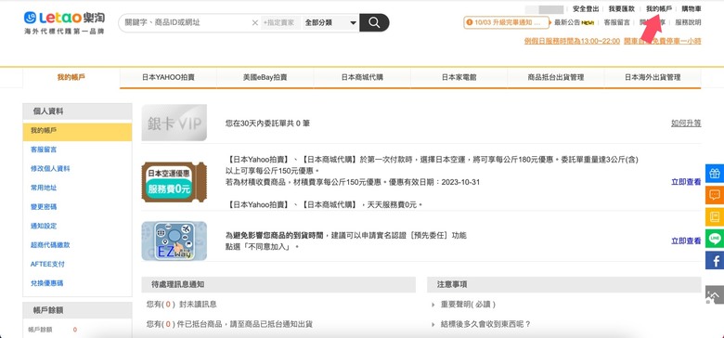Click the keyword search input field

(x=187, y=22)
